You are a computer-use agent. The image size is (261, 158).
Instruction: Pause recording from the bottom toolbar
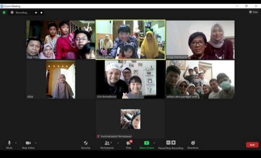tap(168, 142)
